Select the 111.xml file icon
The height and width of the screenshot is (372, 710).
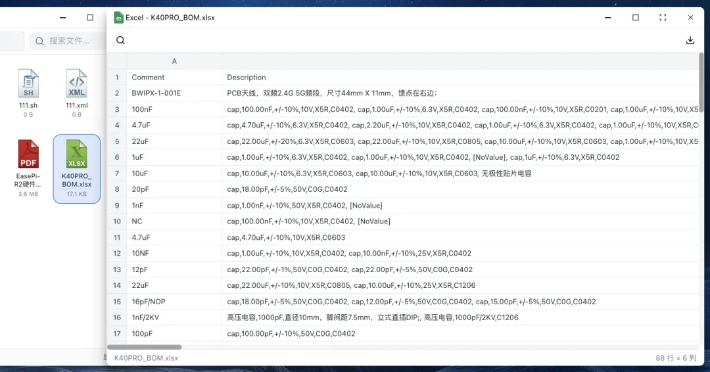(77, 83)
